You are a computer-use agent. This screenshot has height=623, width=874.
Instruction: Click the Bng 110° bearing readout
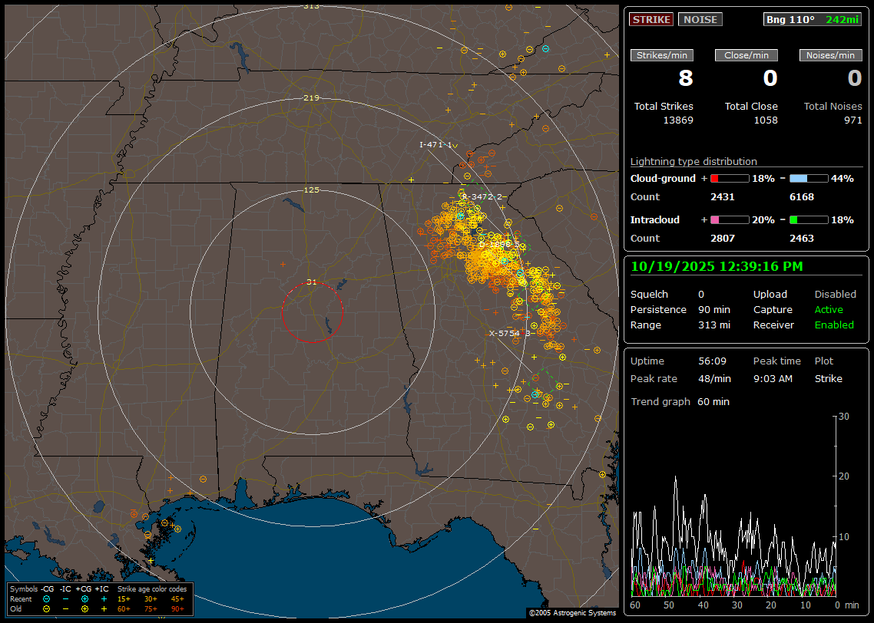790,19
